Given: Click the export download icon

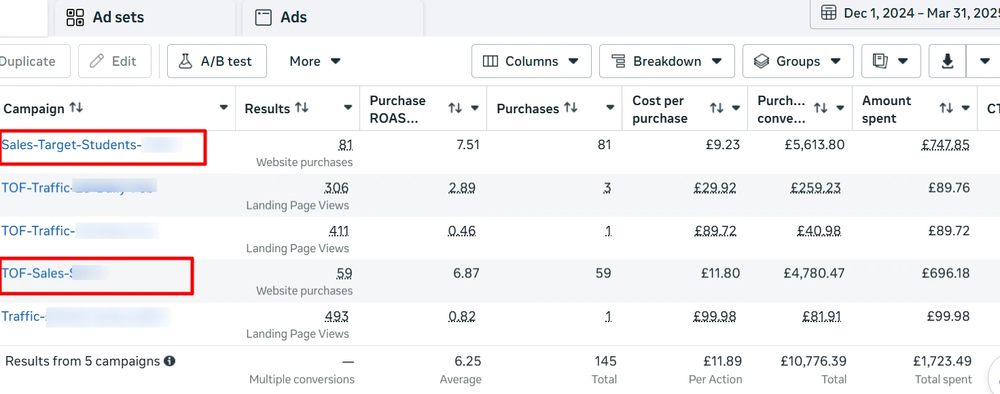Looking at the screenshot, I should coord(948,61).
